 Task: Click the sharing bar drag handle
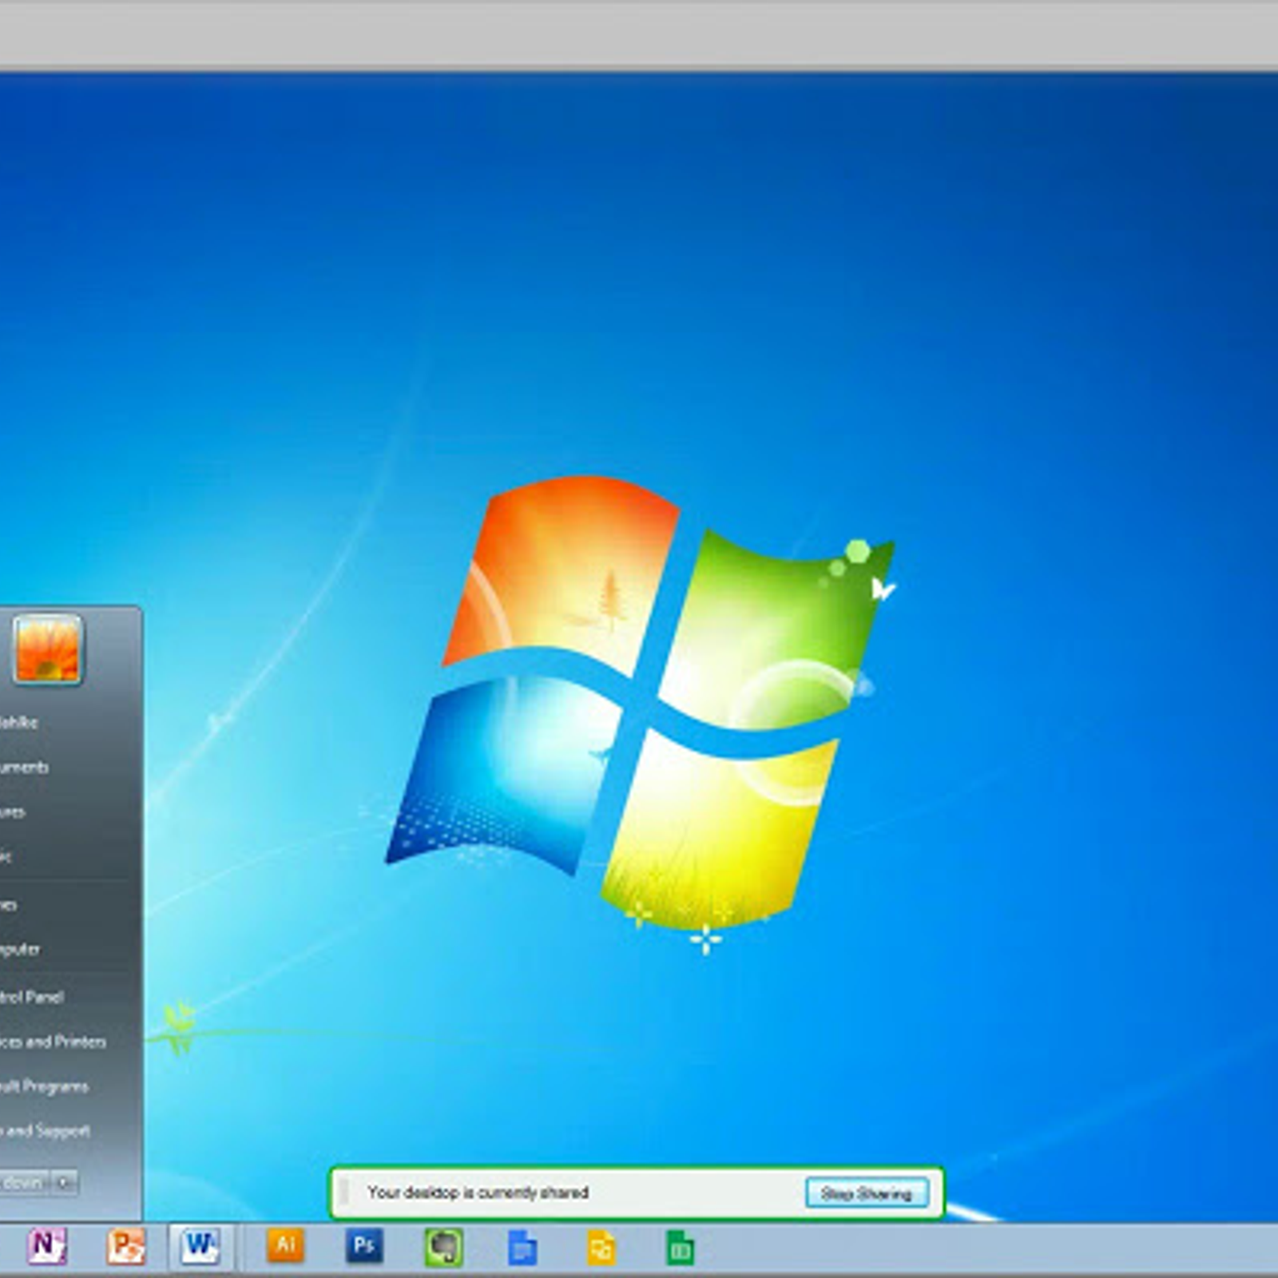(x=344, y=1193)
